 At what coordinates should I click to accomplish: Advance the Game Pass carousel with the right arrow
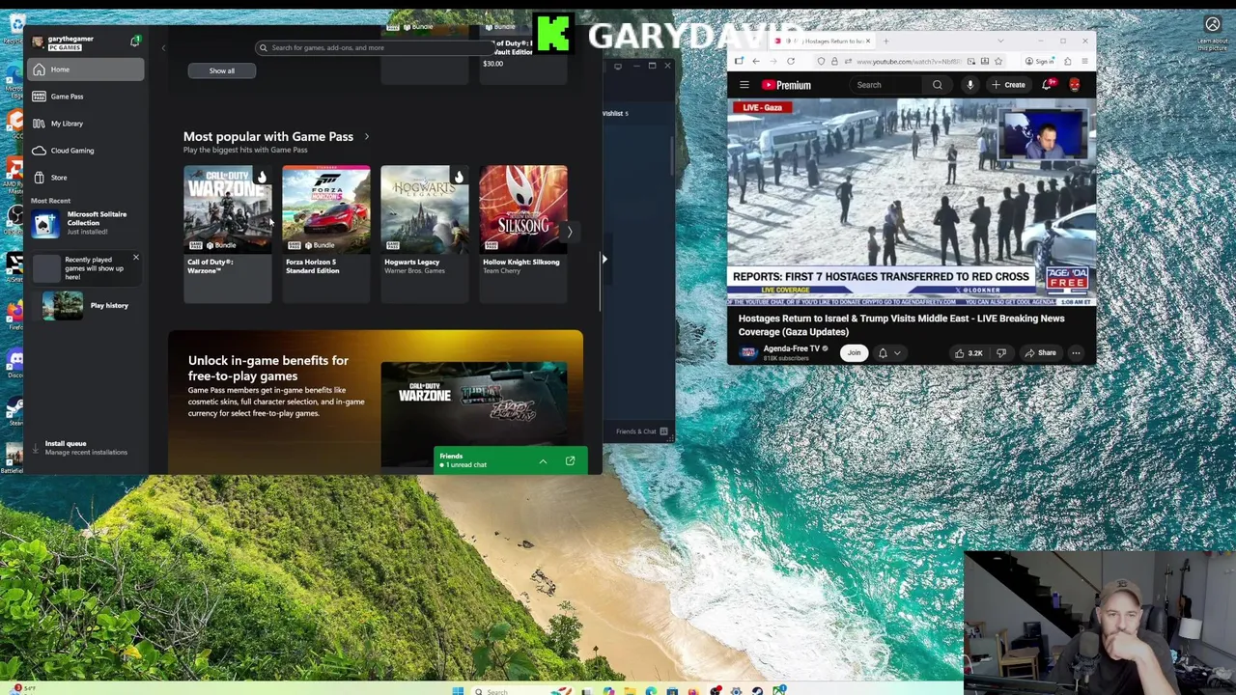[570, 232]
